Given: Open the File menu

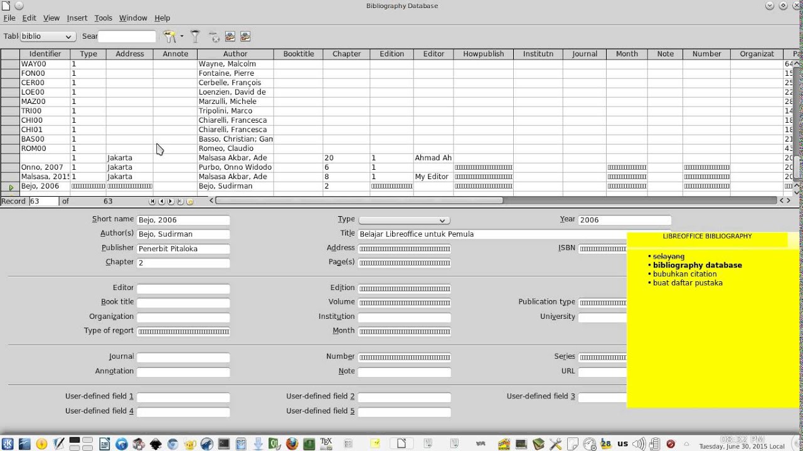Looking at the screenshot, I should (x=9, y=18).
